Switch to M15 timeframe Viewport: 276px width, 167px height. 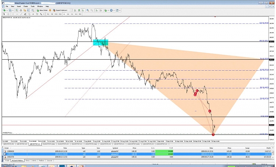[x=56, y=14]
